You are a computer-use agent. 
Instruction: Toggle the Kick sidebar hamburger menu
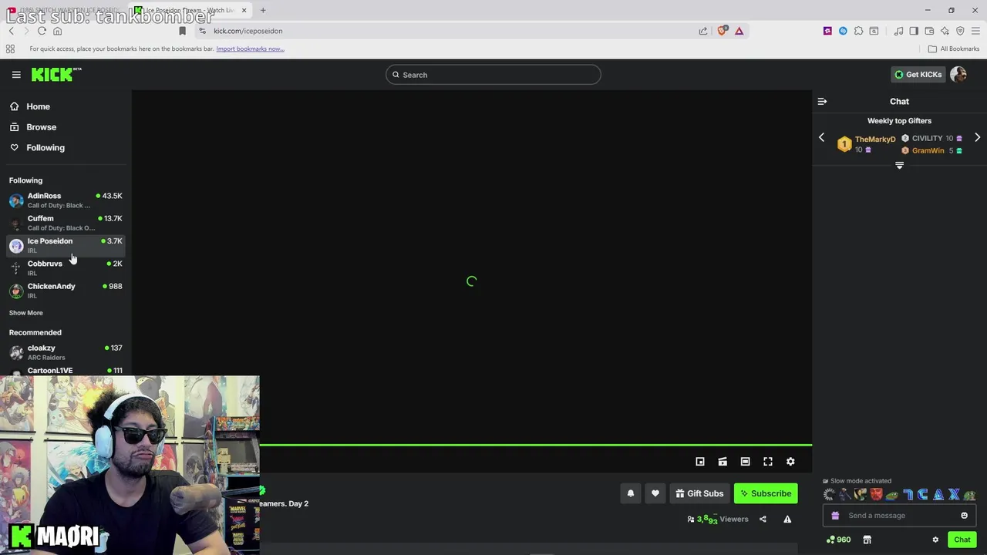tap(16, 75)
